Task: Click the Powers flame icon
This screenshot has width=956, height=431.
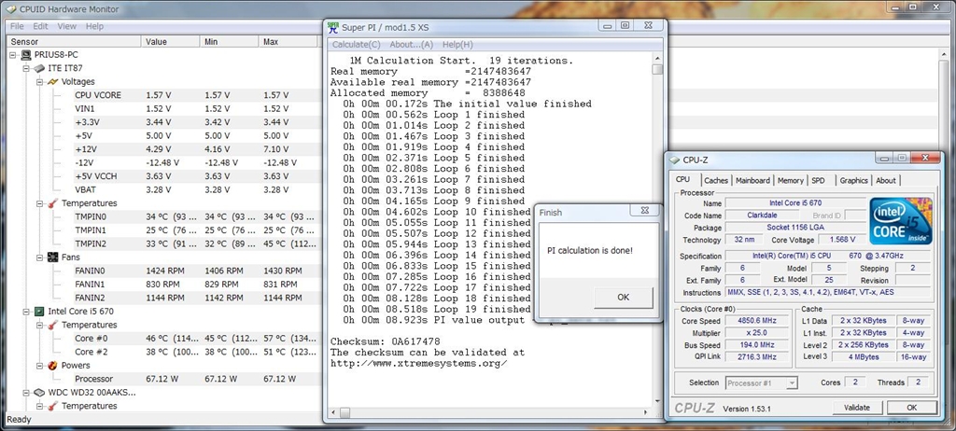Action: [x=52, y=366]
